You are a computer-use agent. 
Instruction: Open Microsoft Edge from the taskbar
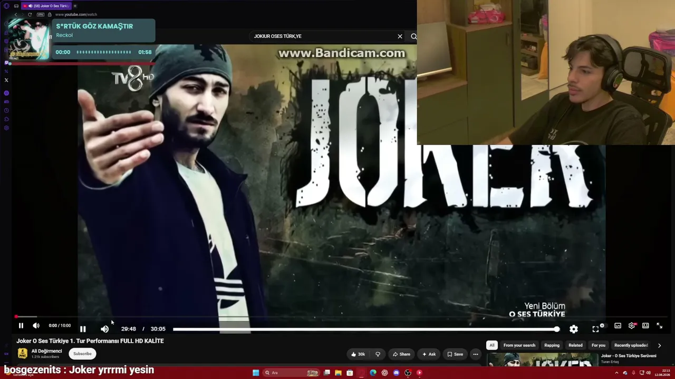coord(373,373)
